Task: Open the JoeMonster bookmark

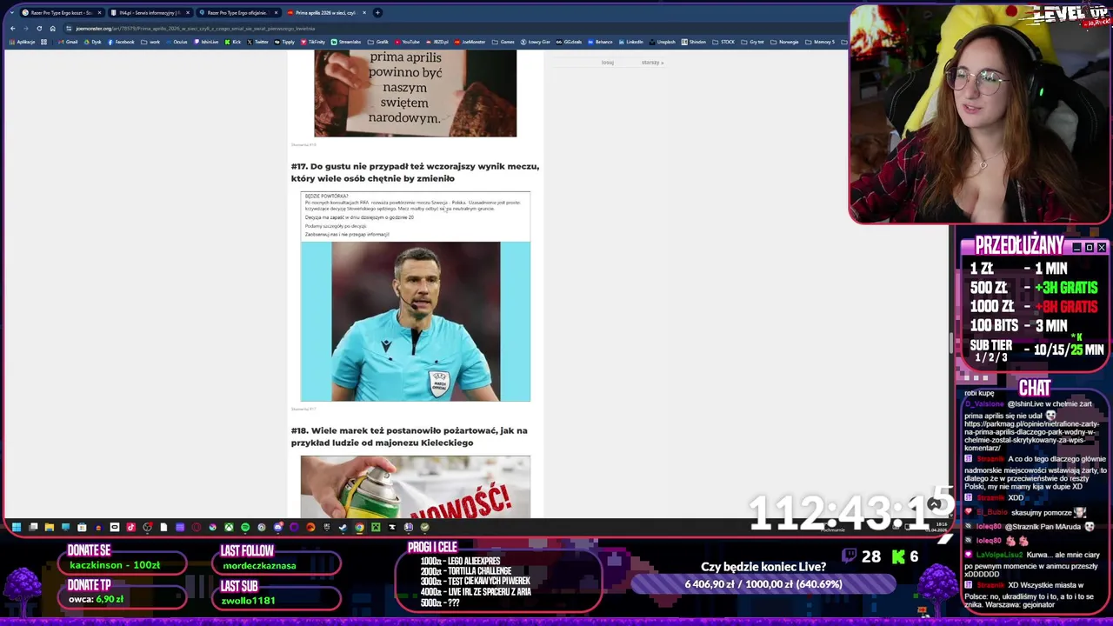Action: pyautogui.click(x=470, y=42)
